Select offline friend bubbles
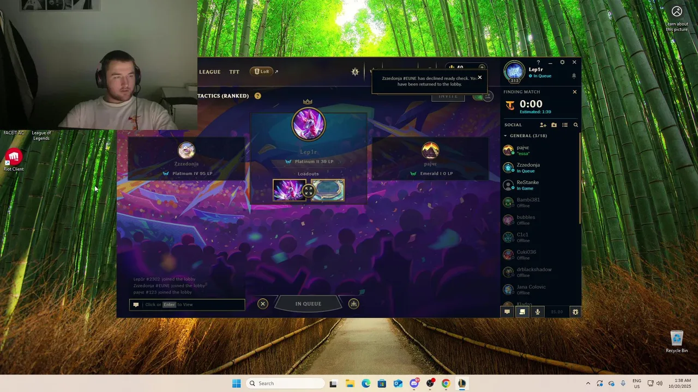This screenshot has width=698, height=392. tap(540, 219)
